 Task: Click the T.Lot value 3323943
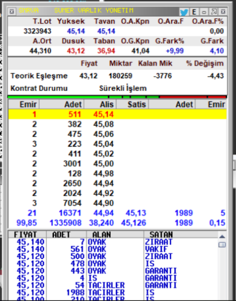pyautogui.click(x=37, y=31)
